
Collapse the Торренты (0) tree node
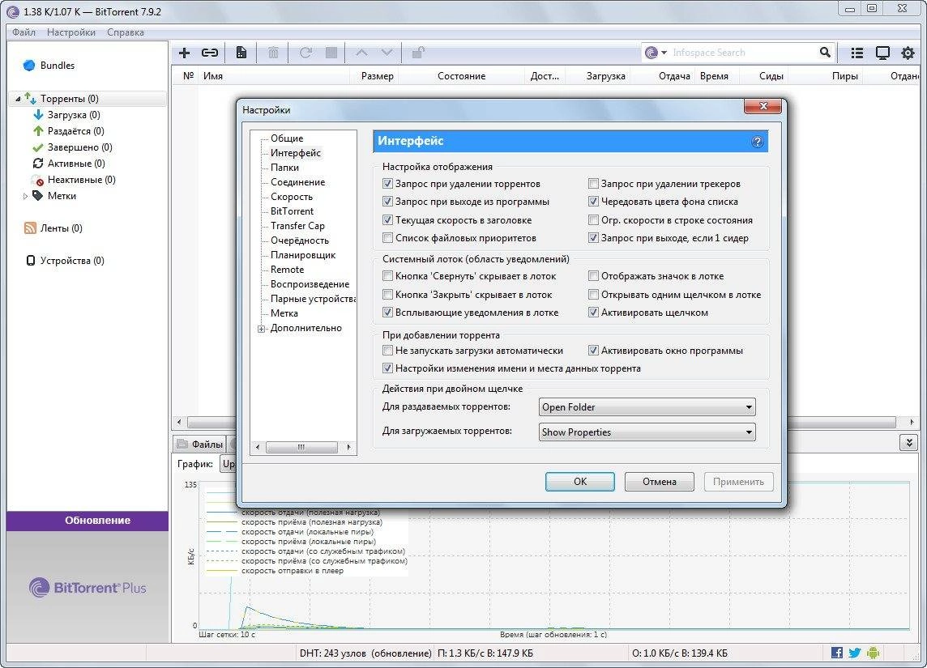(18, 99)
